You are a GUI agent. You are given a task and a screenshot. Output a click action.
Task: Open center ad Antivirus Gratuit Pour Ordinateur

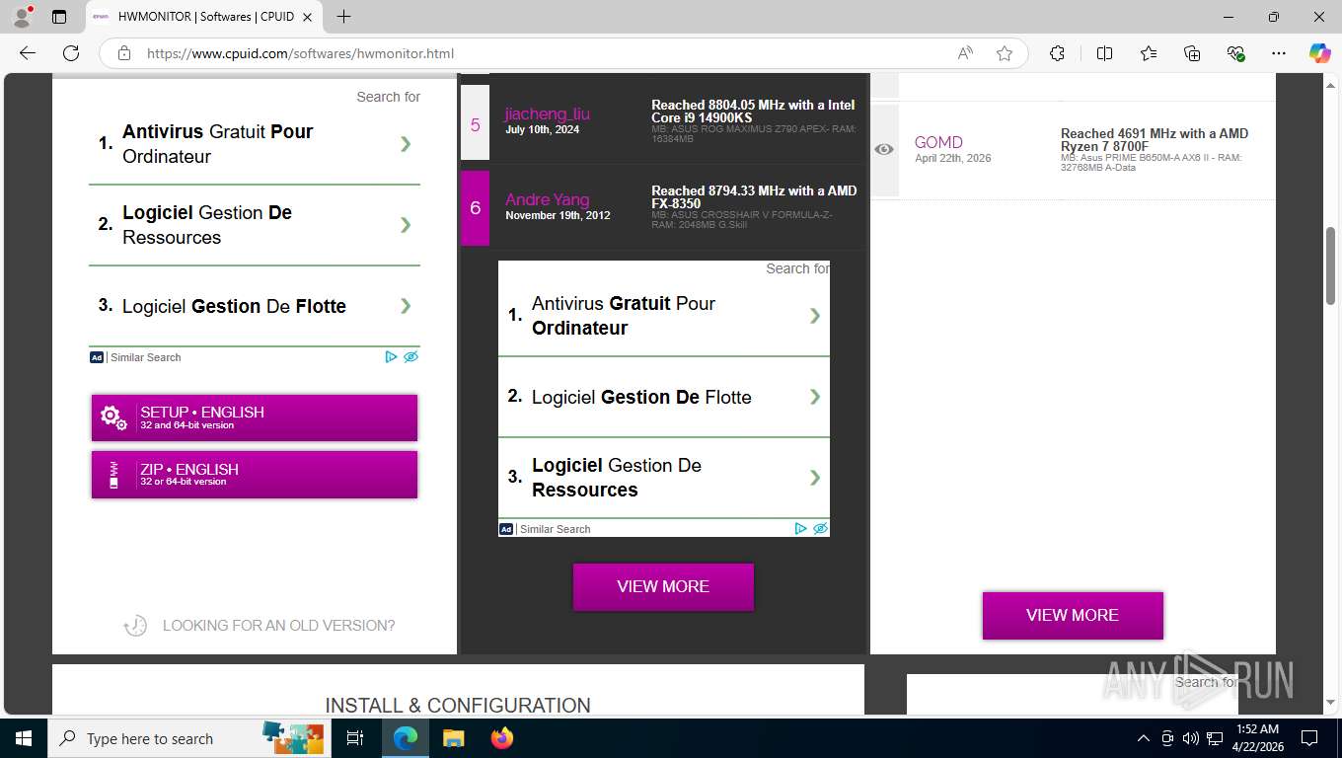pyautogui.click(x=664, y=316)
